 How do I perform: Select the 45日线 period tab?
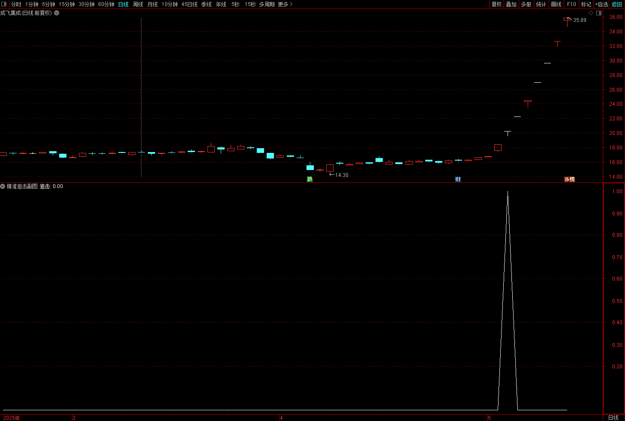click(x=189, y=4)
